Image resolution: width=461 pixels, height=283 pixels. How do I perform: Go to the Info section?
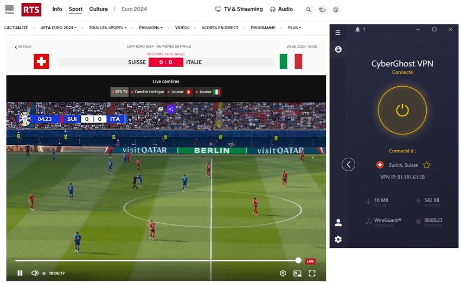click(x=57, y=9)
